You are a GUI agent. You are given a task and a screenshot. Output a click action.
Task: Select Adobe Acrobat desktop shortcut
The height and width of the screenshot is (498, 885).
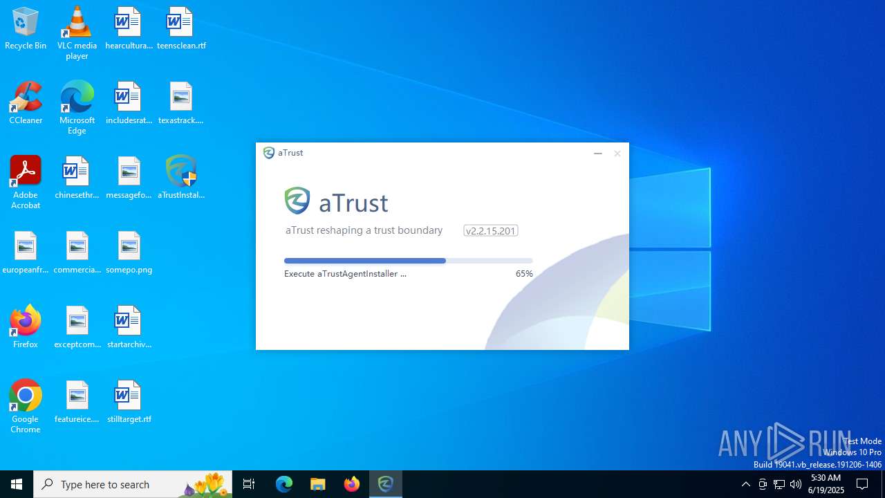(26, 183)
